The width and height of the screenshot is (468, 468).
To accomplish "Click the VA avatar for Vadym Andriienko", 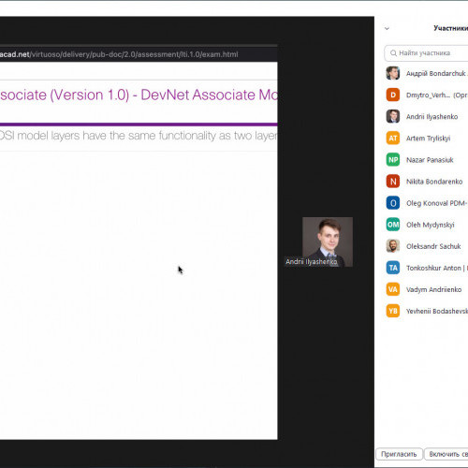I will [393, 289].
